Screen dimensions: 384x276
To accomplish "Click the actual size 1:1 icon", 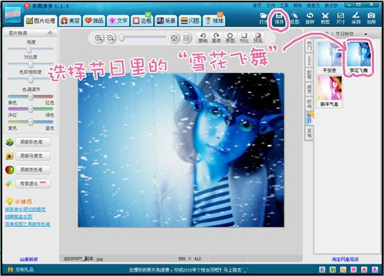I will 187,38.
